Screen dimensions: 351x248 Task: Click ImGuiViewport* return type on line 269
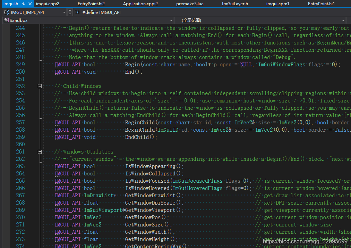104,210
